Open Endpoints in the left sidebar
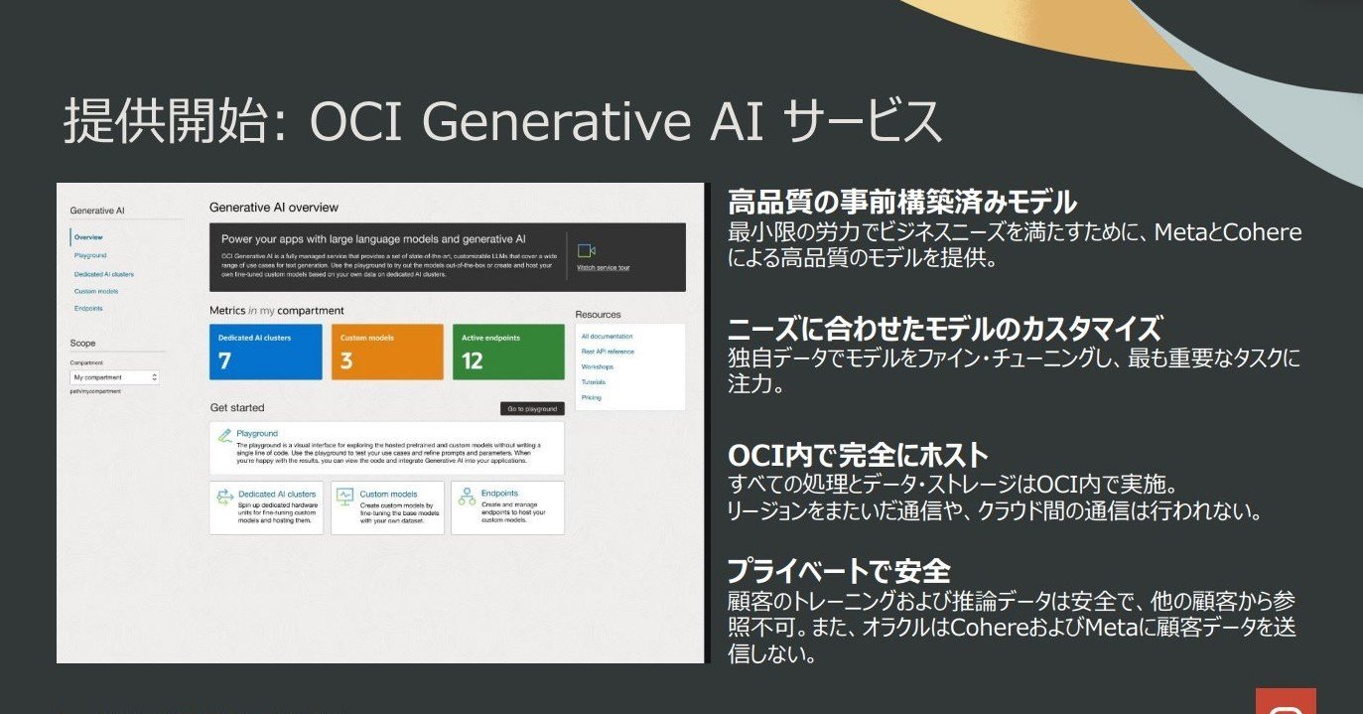The width and height of the screenshot is (1363, 714). pos(88,308)
